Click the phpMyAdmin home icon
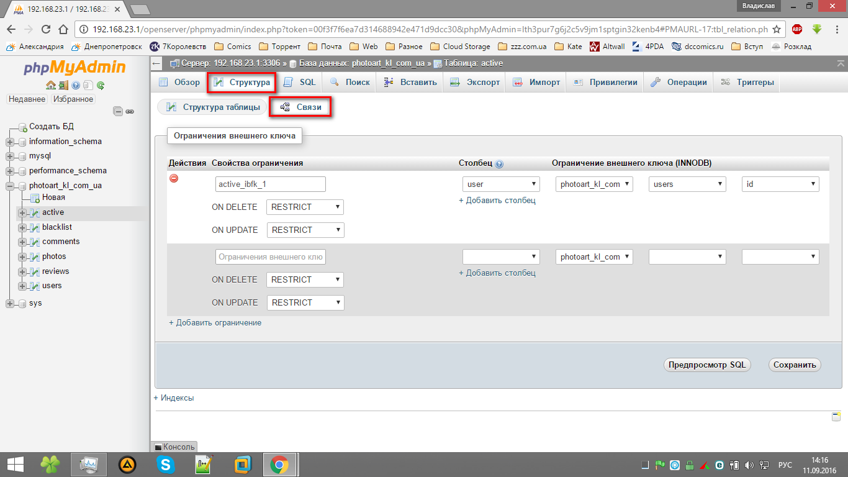Screen dimensions: 848x477 (x=51, y=86)
